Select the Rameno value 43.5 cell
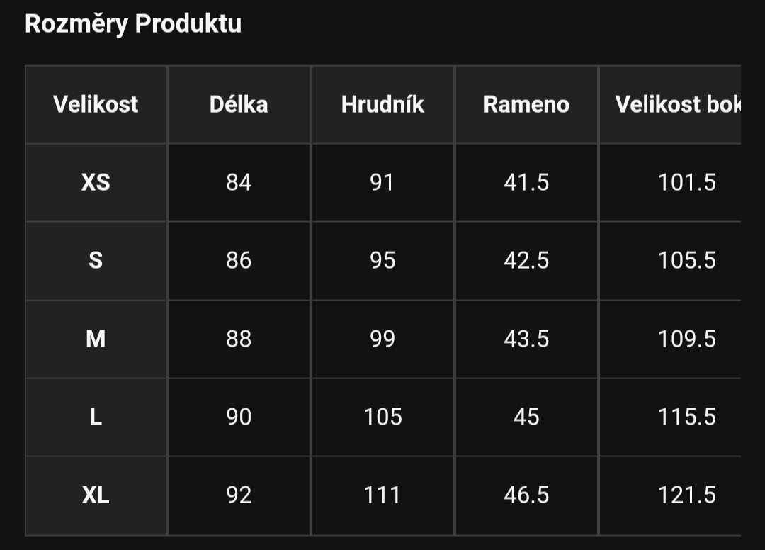 click(526, 339)
